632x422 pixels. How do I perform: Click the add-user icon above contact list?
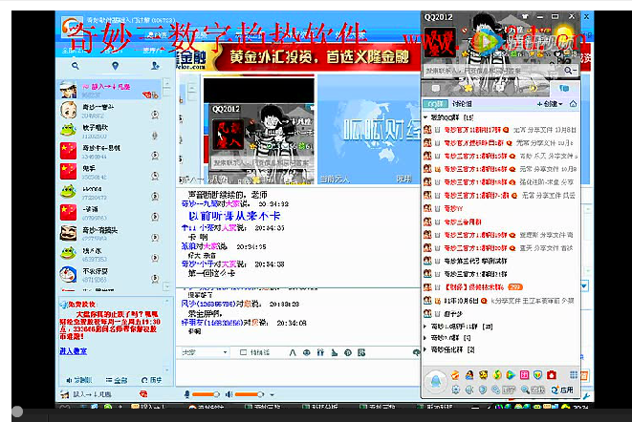154,68
